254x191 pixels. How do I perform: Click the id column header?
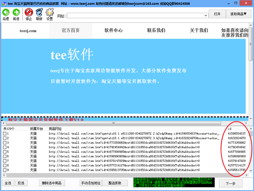[229, 129]
